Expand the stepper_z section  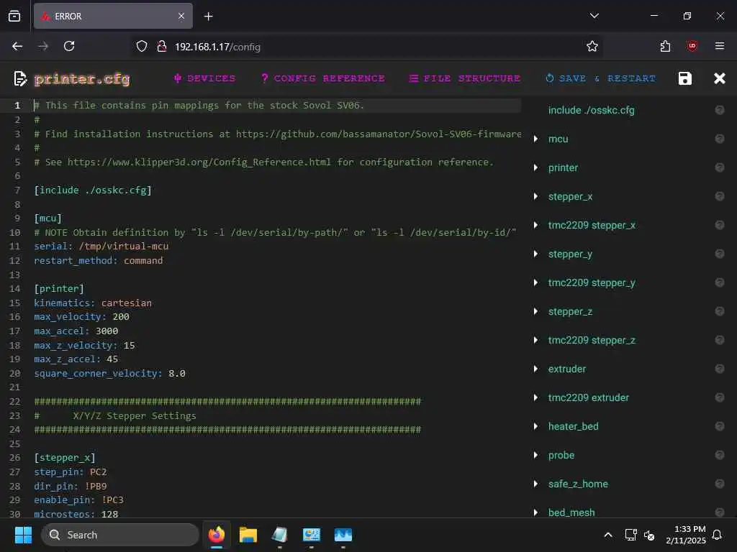coord(535,311)
